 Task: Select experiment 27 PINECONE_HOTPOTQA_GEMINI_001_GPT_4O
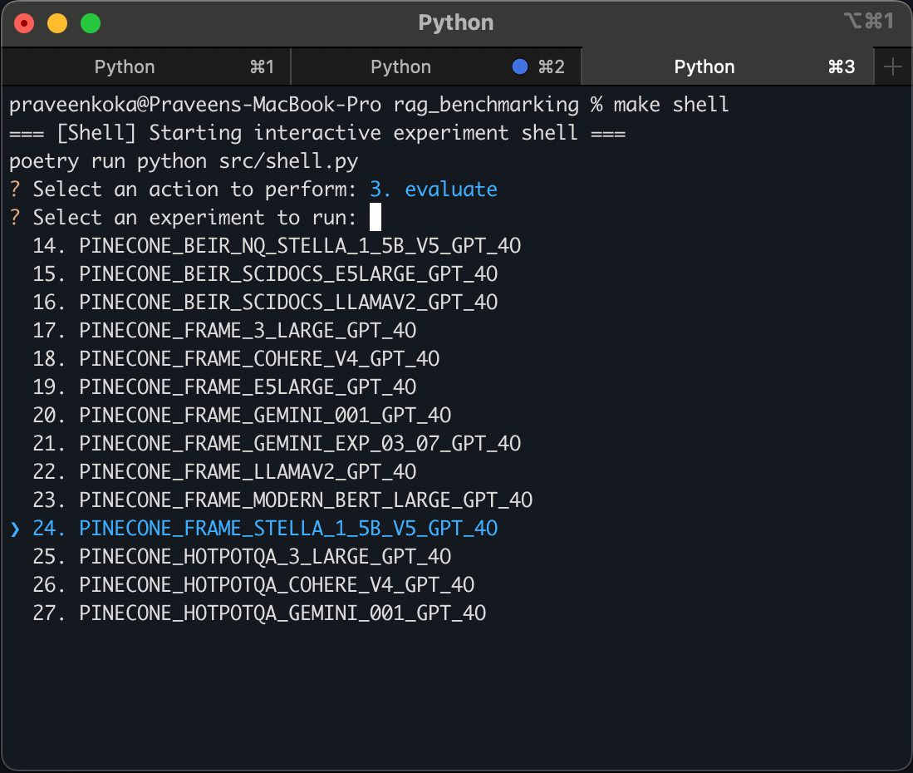point(259,613)
